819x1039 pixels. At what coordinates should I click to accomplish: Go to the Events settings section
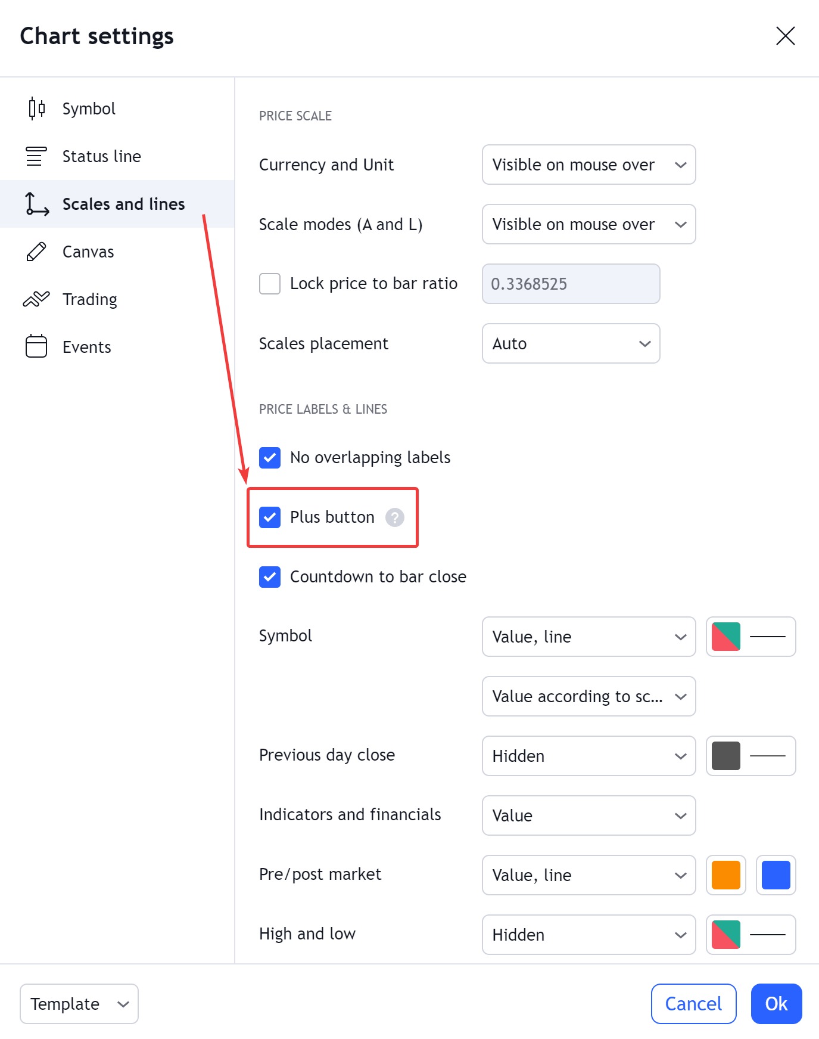tap(87, 347)
